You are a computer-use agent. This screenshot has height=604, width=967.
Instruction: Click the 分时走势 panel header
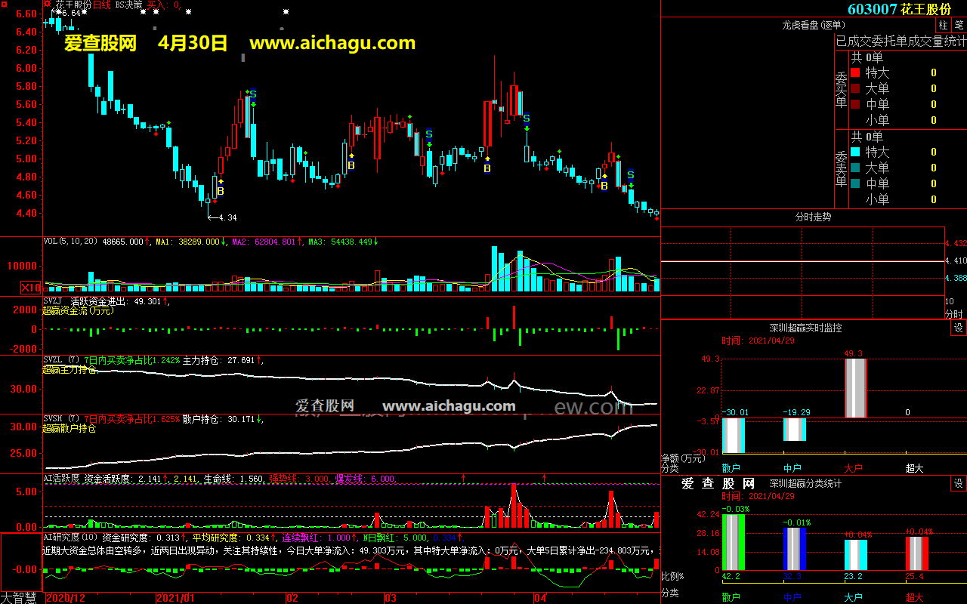(x=813, y=217)
